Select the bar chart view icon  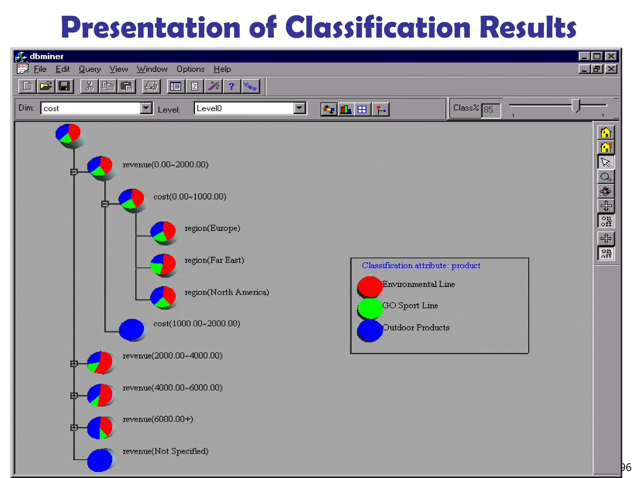345,110
